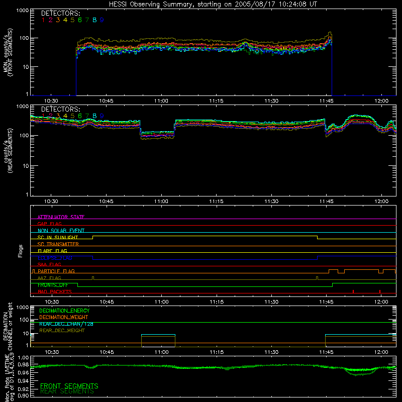
Task: Click the REAR_DEC_CHAN/128 legend label
Action: 66,324
